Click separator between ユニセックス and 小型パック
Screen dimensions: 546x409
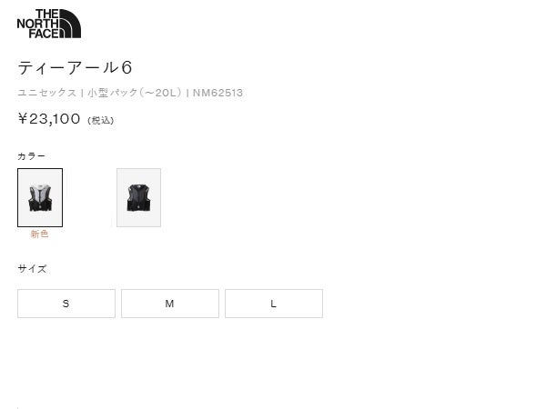pyautogui.click(x=82, y=93)
